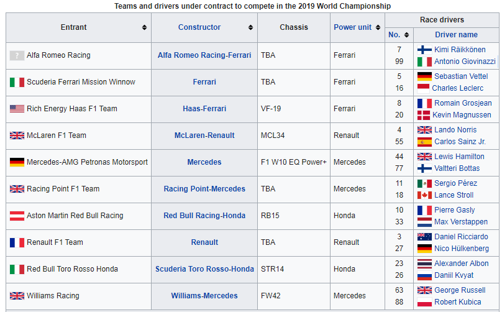This screenshot has width=502, height=312.
Task: Click Russian flag beside Daniil Kvyat
Action: (x=424, y=275)
